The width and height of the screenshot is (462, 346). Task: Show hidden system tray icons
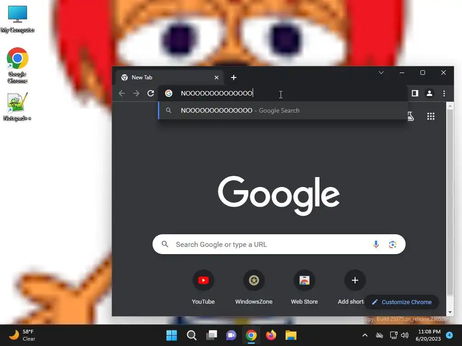[x=365, y=335]
